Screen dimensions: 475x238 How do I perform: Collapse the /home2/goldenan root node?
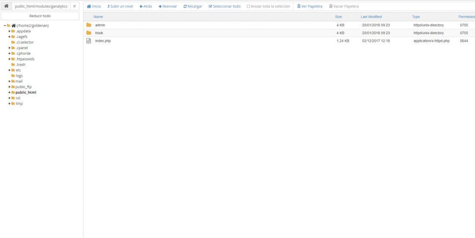click(5, 26)
